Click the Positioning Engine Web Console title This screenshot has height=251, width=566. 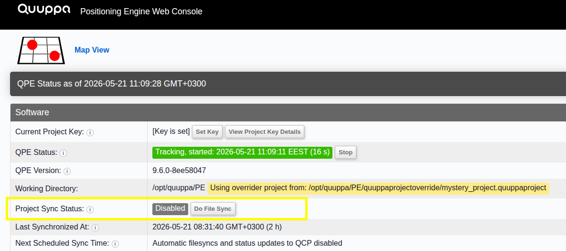(x=141, y=11)
